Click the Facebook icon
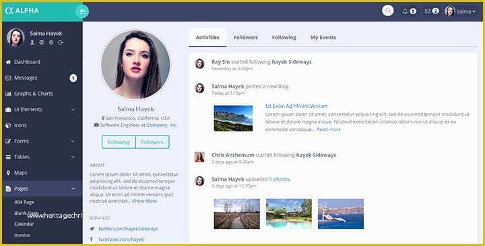 92,239
